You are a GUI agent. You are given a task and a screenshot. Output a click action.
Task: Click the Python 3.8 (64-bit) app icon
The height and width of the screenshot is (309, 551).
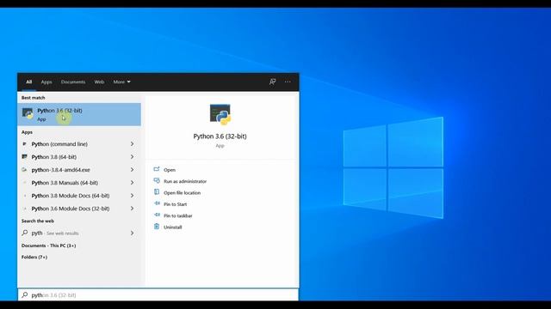tap(24, 157)
